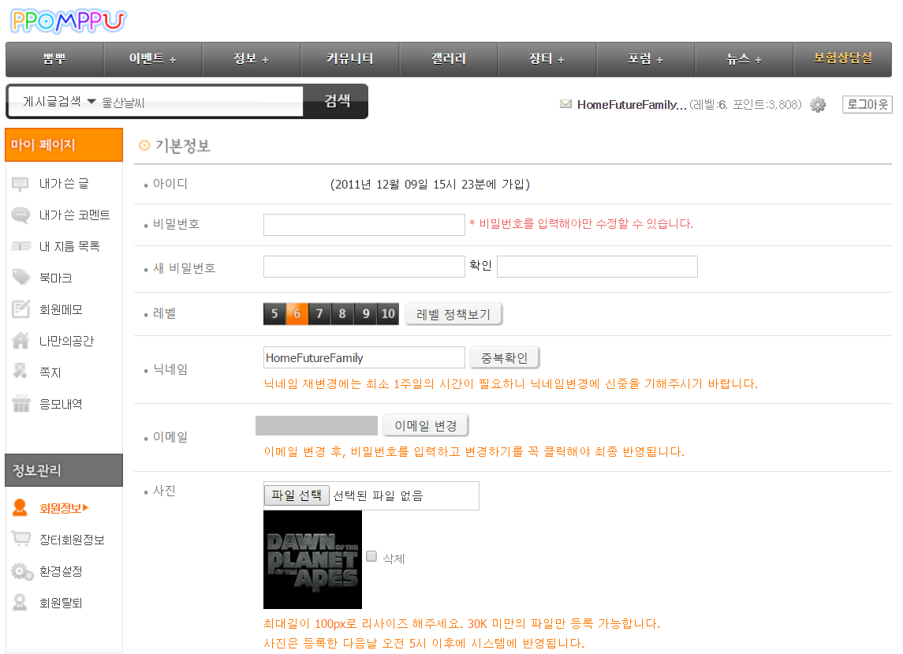Check the 삭제 checkbox next to photo
Image resolution: width=903 pixels, height=654 pixels.
pyautogui.click(x=372, y=556)
